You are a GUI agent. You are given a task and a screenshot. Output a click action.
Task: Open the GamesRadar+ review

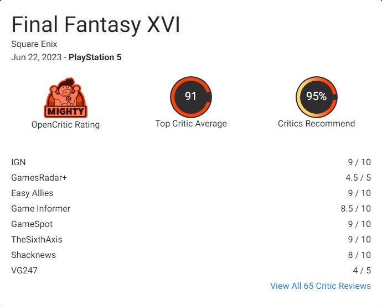(39, 177)
